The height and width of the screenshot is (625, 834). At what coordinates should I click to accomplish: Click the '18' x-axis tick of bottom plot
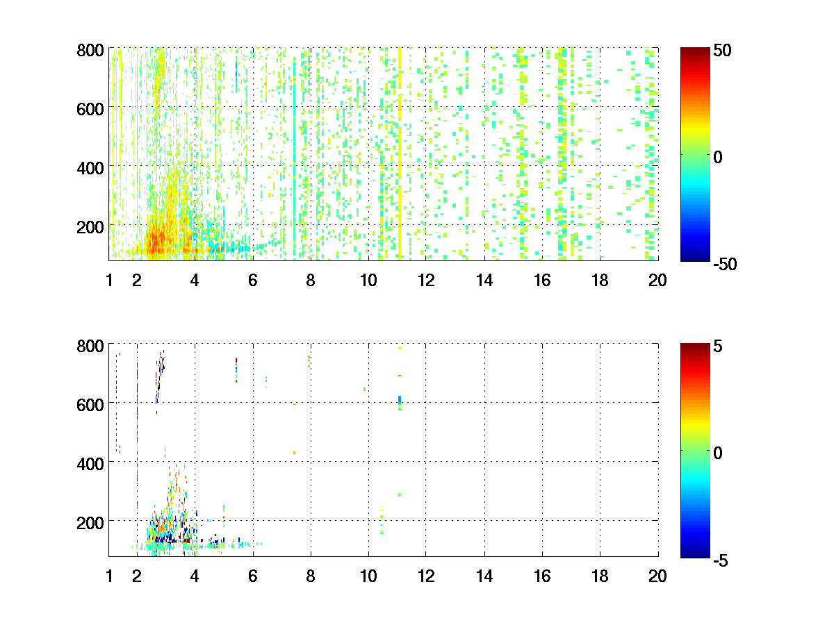(600, 576)
